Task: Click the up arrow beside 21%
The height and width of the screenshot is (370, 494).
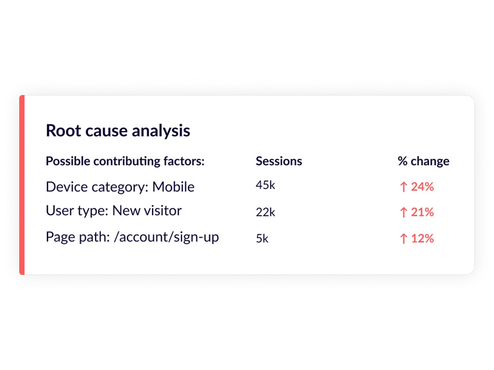Action: pos(404,212)
